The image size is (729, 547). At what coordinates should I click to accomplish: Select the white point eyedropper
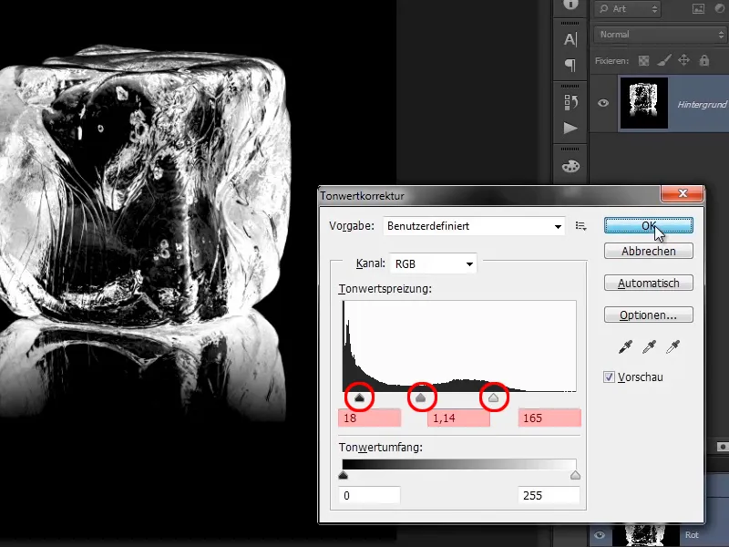pos(673,346)
